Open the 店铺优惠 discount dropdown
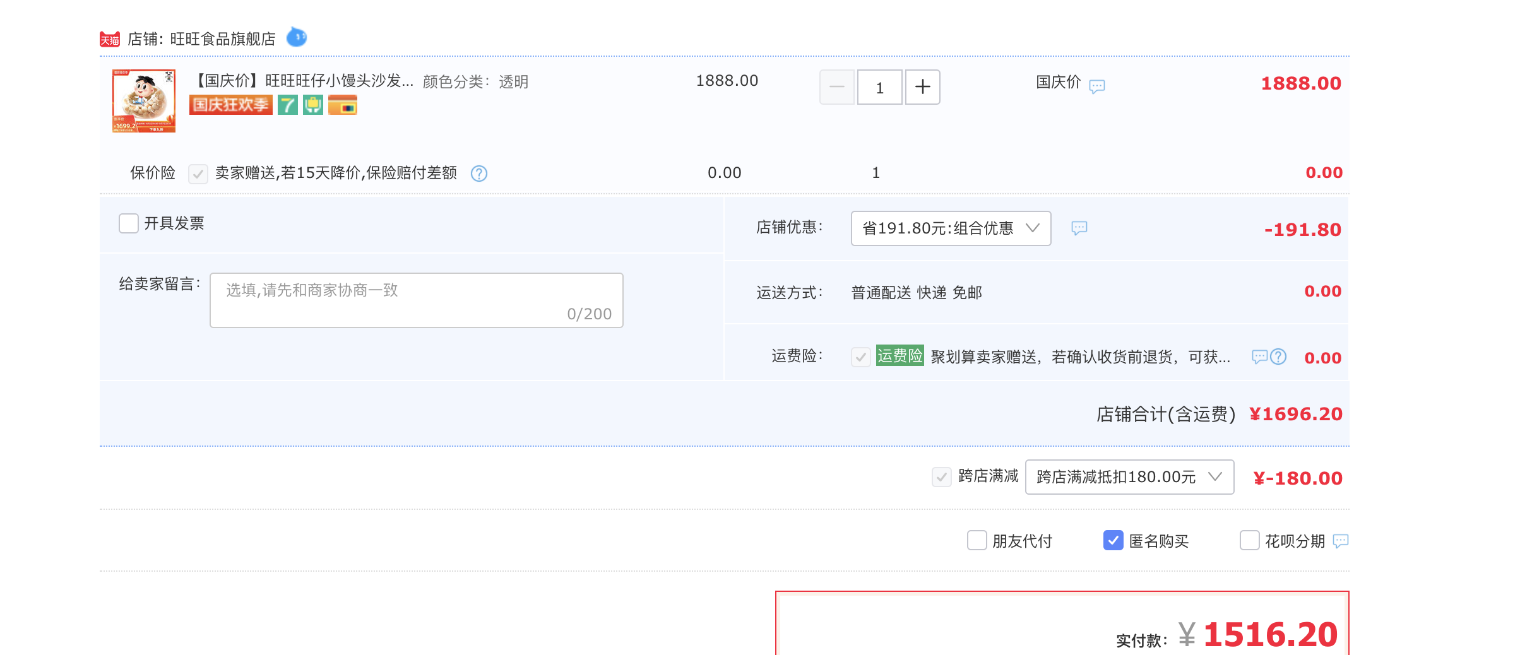Image resolution: width=1520 pixels, height=655 pixels. tap(951, 228)
